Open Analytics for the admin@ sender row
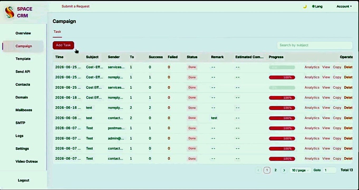Image resolution: width=359 pixels, height=190 pixels. click(x=312, y=138)
